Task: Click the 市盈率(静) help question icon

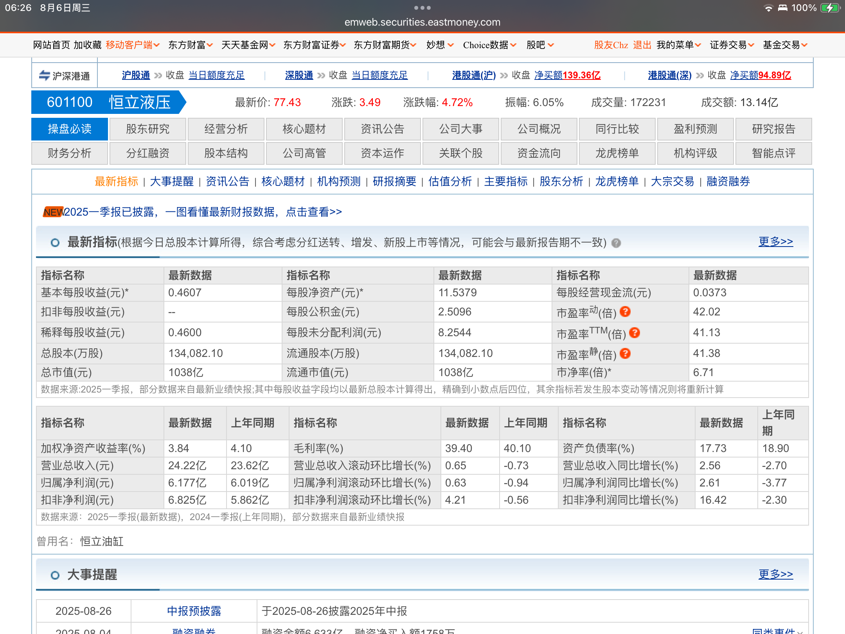Action: click(x=625, y=353)
